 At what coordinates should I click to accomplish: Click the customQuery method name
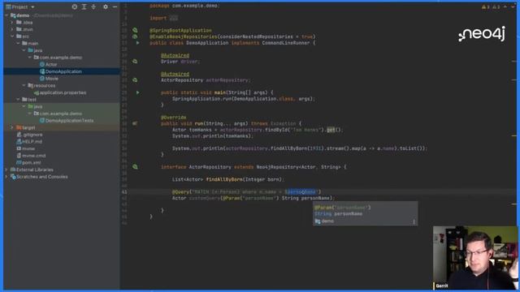point(205,198)
